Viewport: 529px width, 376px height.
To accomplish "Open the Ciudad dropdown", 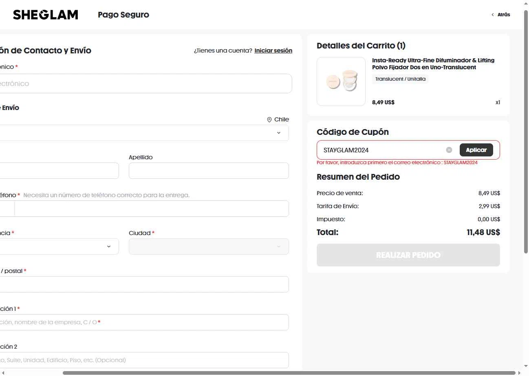I will (x=209, y=246).
